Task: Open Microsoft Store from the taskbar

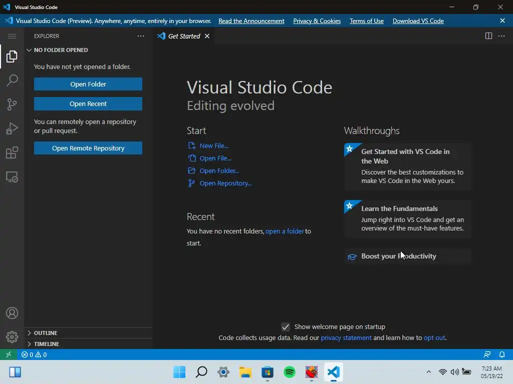Action: coord(268,372)
